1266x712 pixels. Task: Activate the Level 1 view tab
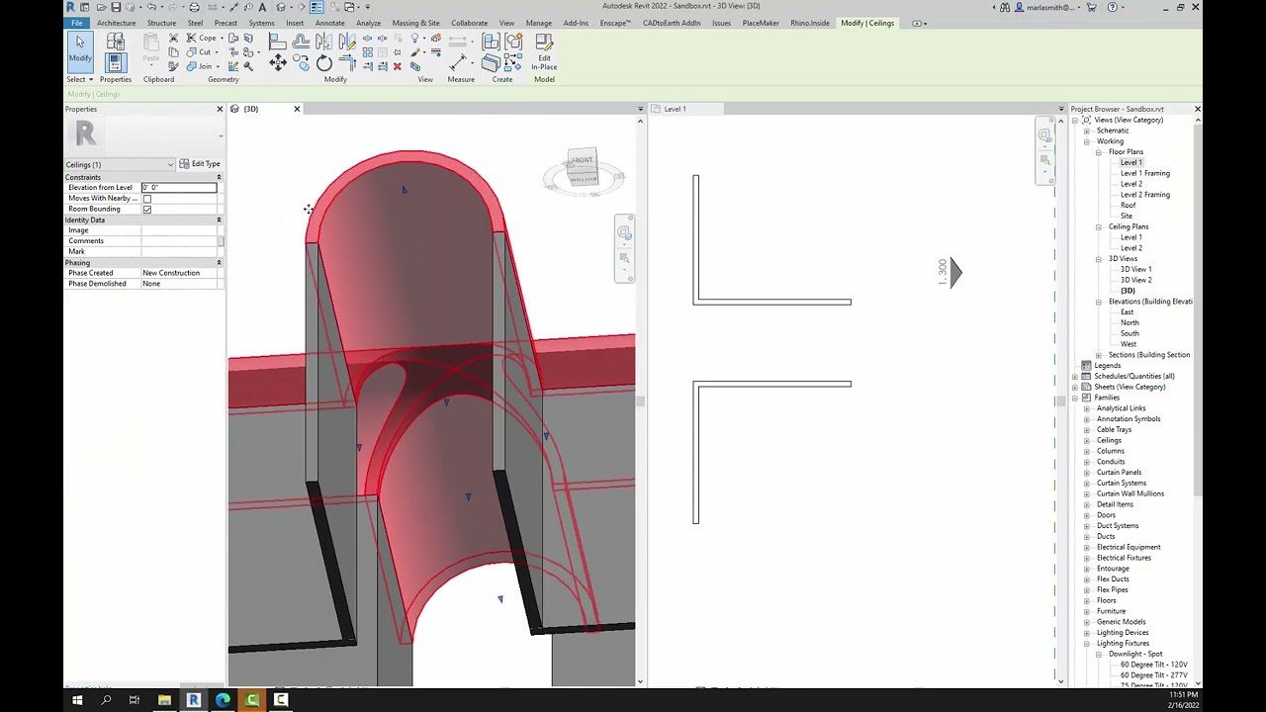click(x=675, y=109)
